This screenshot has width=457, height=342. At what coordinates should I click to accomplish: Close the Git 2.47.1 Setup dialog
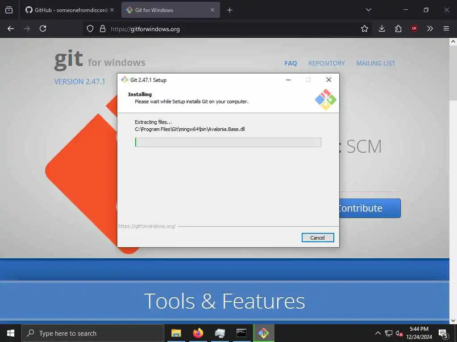(329, 80)
